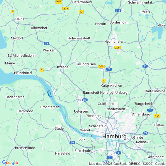The height and width of the screenshot is (166, 166).
Task: Click the yellow 206 road shield
Action: (x=101, y=66)
